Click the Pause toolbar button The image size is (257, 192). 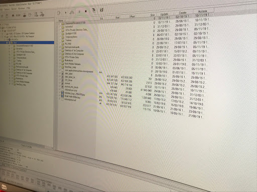(x=79, y=11)
